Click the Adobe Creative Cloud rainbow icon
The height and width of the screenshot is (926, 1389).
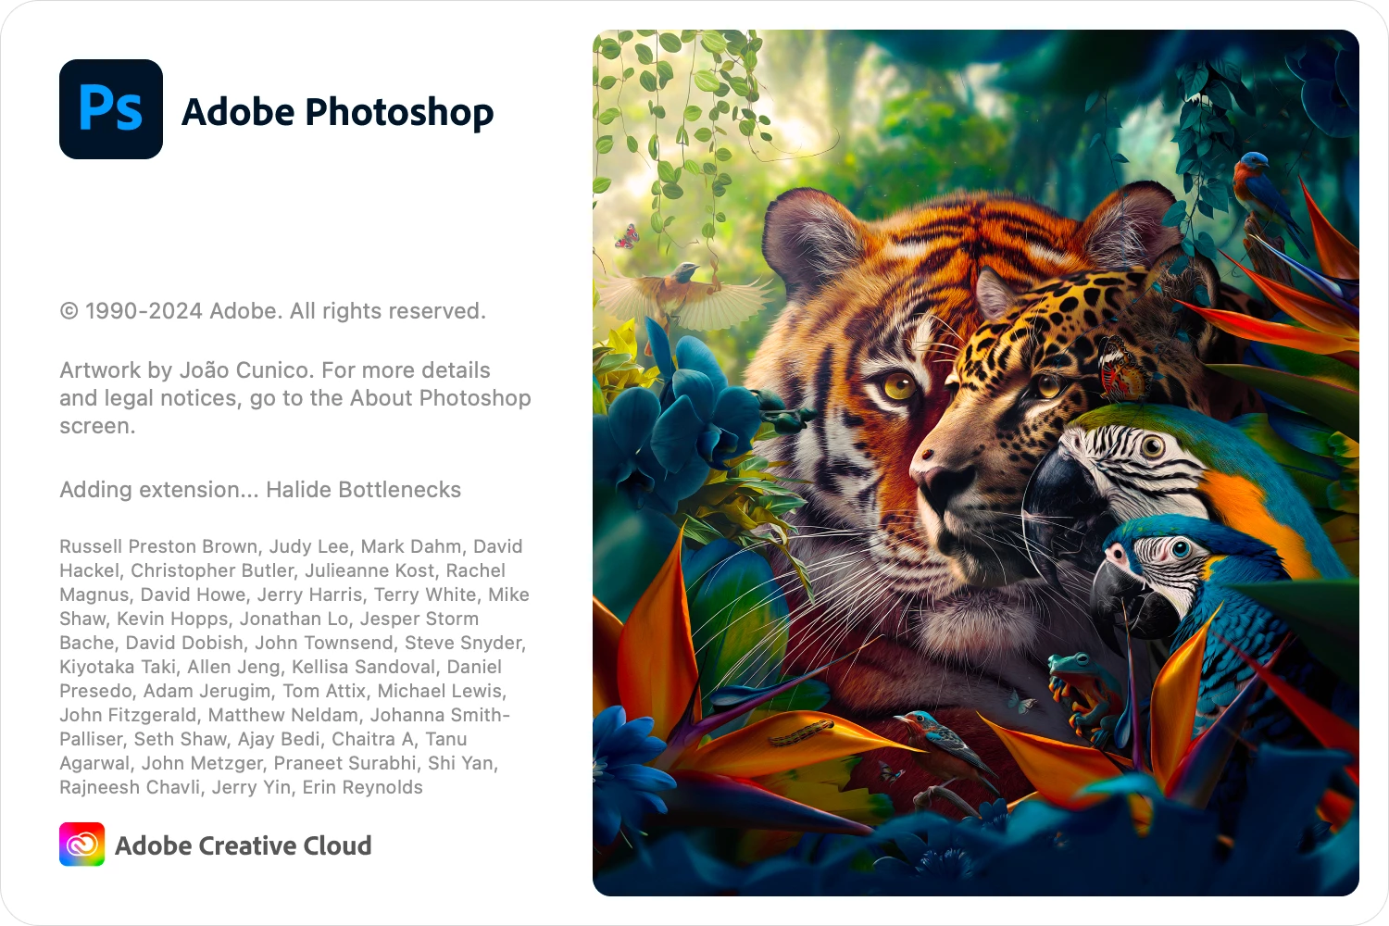pos(81,845)
